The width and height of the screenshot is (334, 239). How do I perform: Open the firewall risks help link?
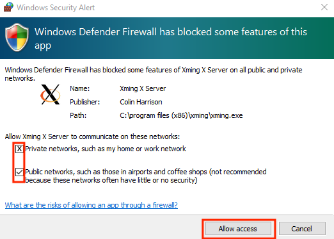91,205
